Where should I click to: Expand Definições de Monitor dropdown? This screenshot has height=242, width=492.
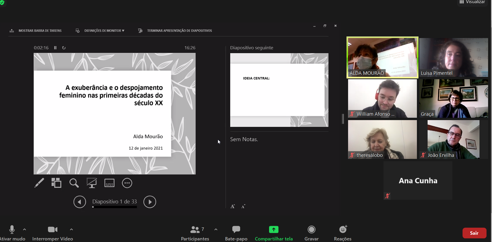point(104,31)
